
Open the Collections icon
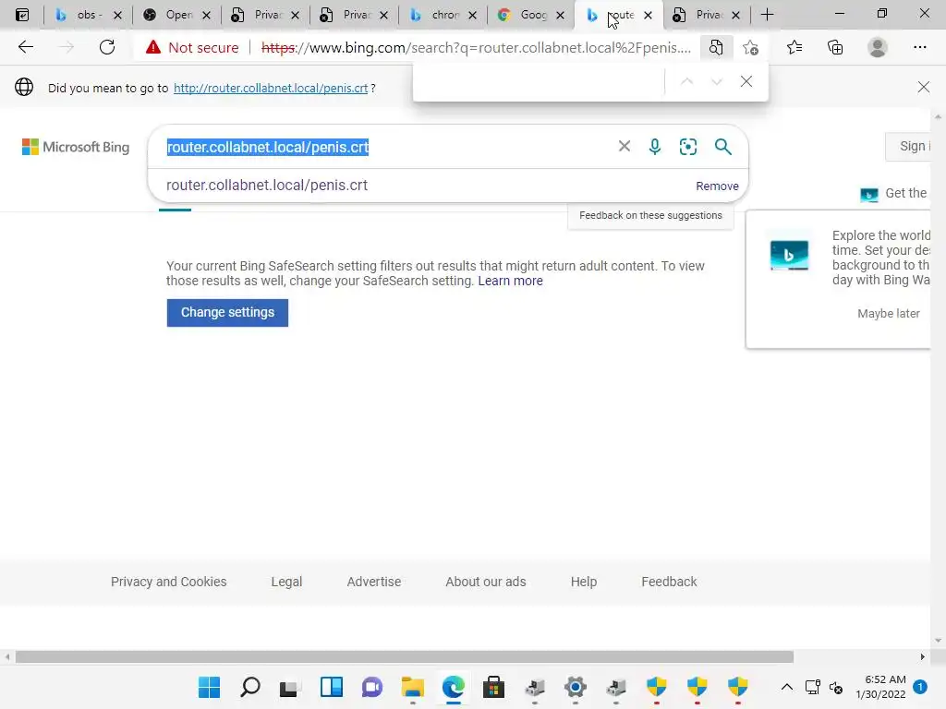click(x=835, y=47)
